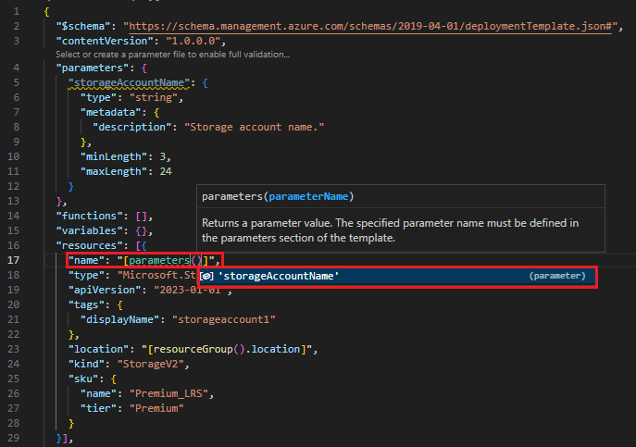Click the parameterName argument in the signature tooltip
Screen dimensions: 636x447
click(x=308, y=197)
